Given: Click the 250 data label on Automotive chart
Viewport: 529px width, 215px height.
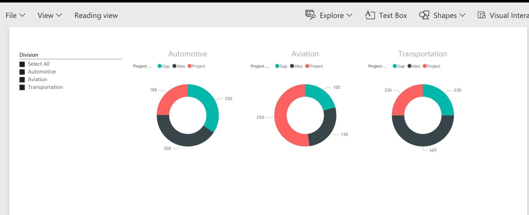Looking at the screenshot, I should click(x=229, y=99).
